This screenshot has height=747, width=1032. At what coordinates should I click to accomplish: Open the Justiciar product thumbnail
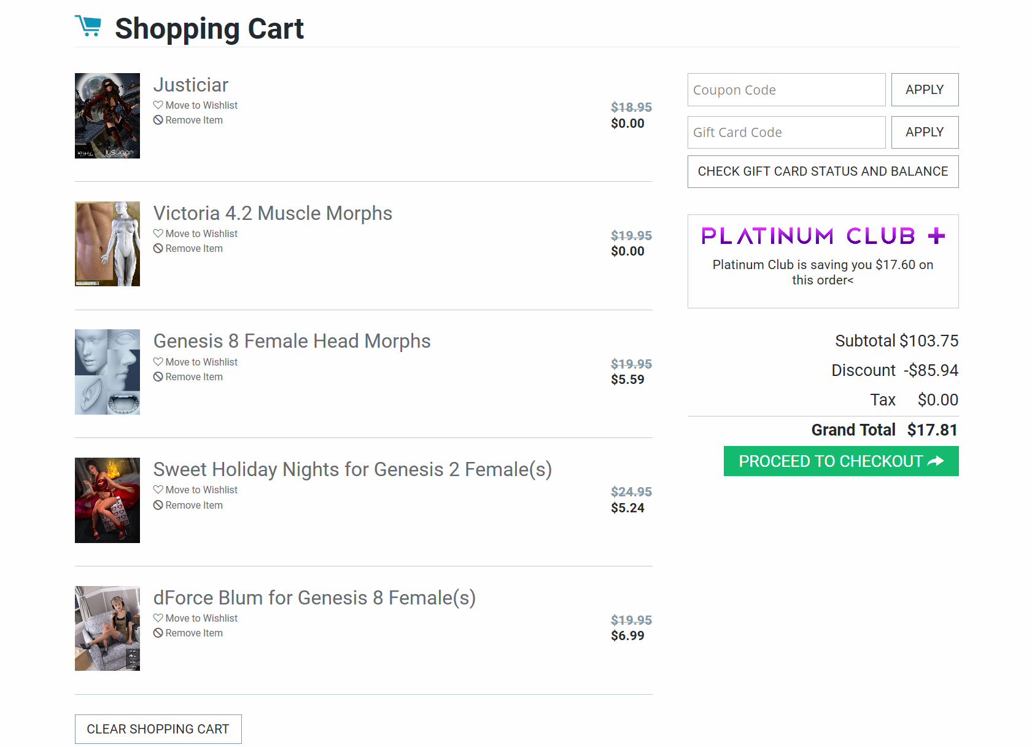[107, 115]
